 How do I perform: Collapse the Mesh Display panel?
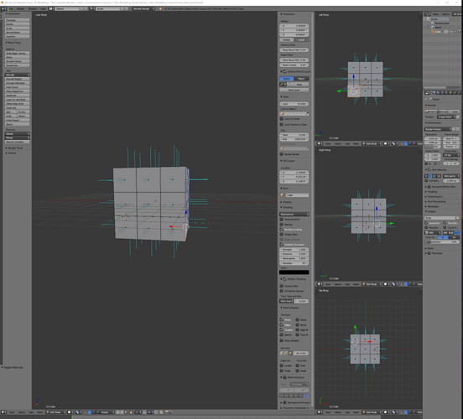(289, 308)
